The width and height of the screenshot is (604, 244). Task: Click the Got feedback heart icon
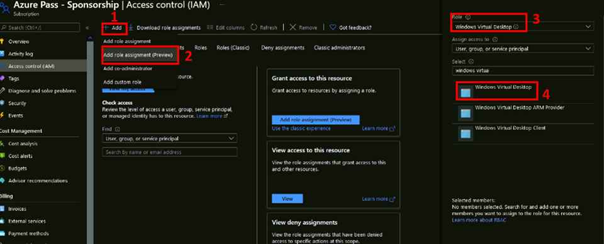(333, 28)
